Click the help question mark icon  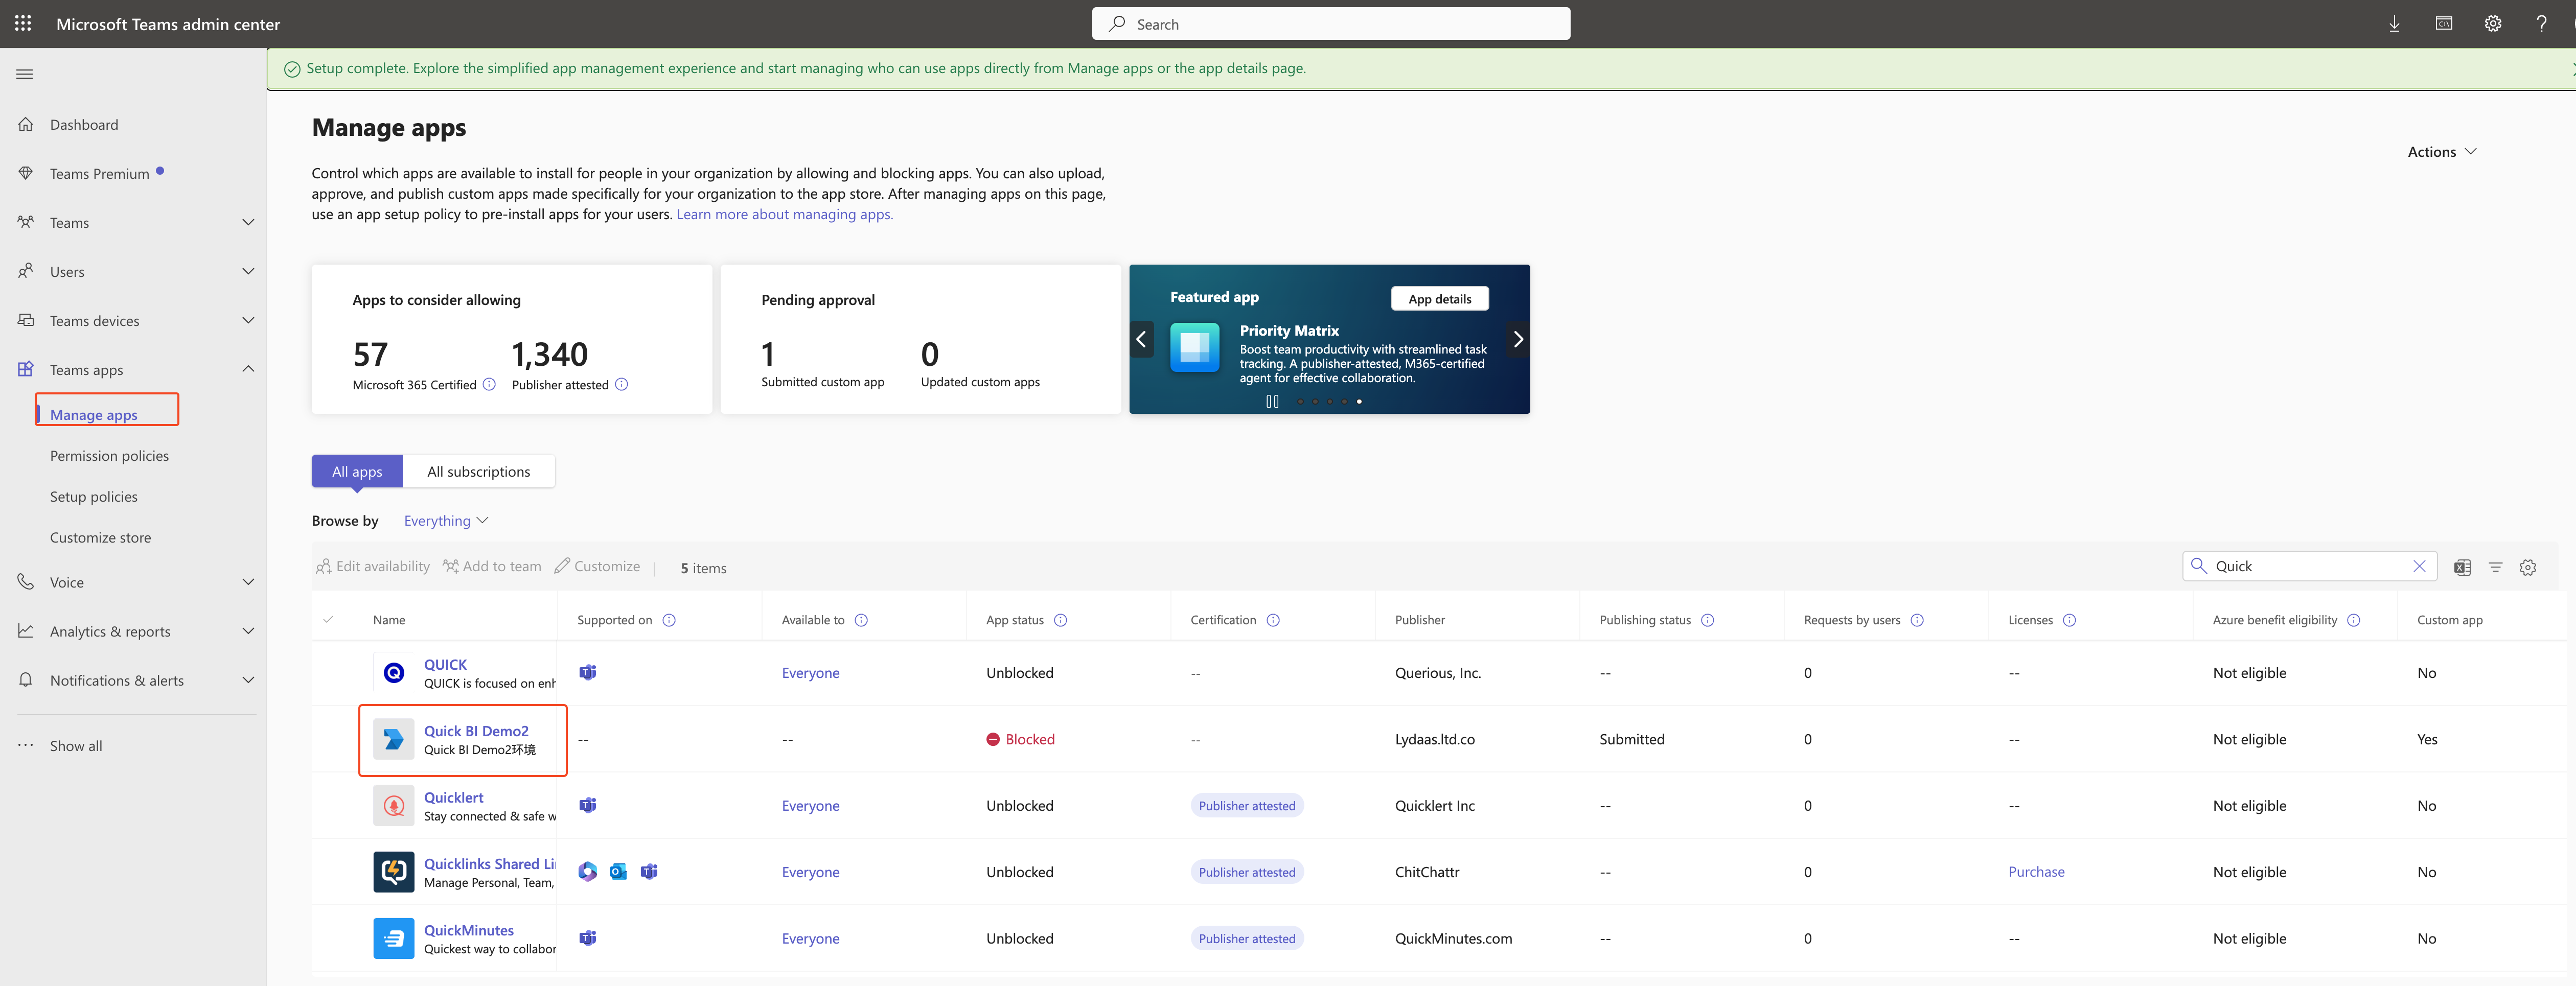2541,24
